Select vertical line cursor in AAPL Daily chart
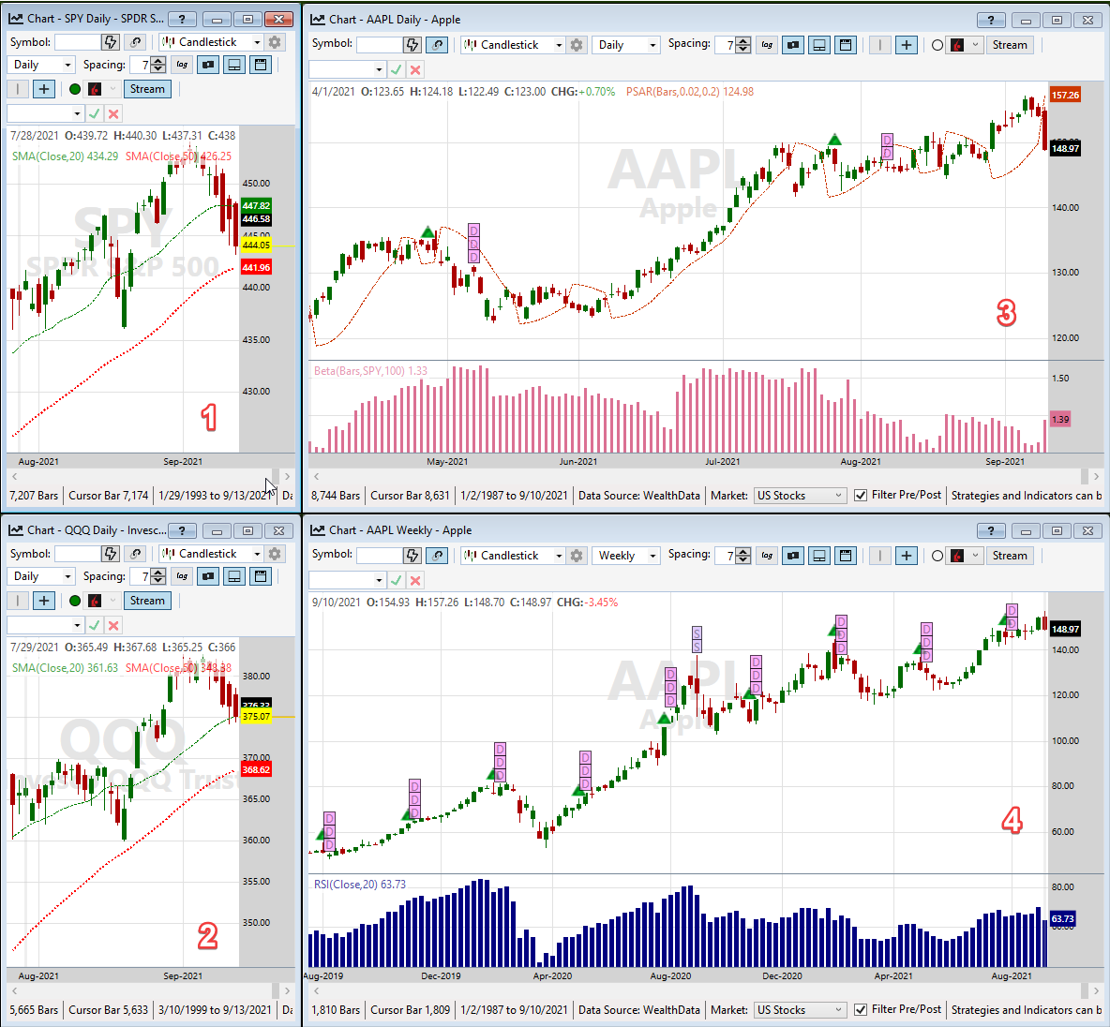1110x1027 pixels. 880,45
